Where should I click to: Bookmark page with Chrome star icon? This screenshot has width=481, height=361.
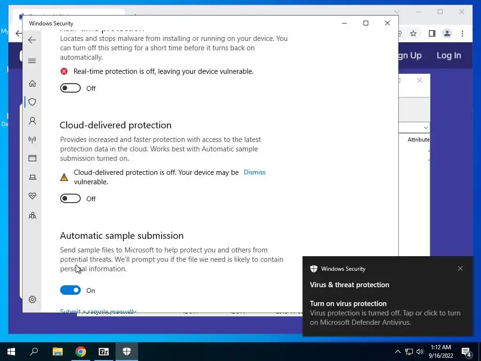413,33
